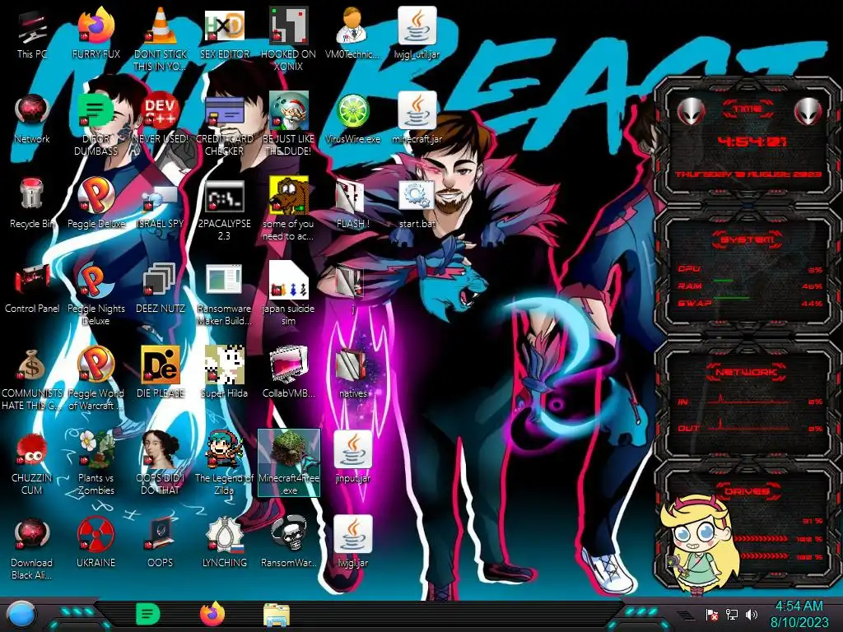Image resolution: width=843 pixels, height=632 pixels.
Task: Select the lwjgl.jar file
Action: (x=352, y=543)
